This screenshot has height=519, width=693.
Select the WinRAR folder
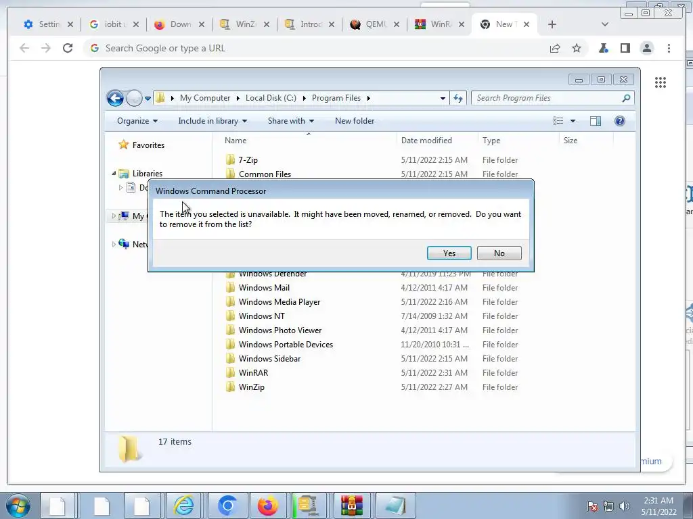(x=253, y=372)
